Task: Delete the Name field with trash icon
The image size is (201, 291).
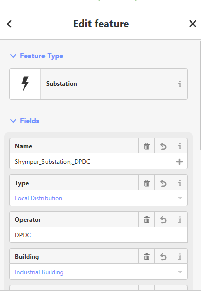Action: pyautogui.click(x=146, y=146)
